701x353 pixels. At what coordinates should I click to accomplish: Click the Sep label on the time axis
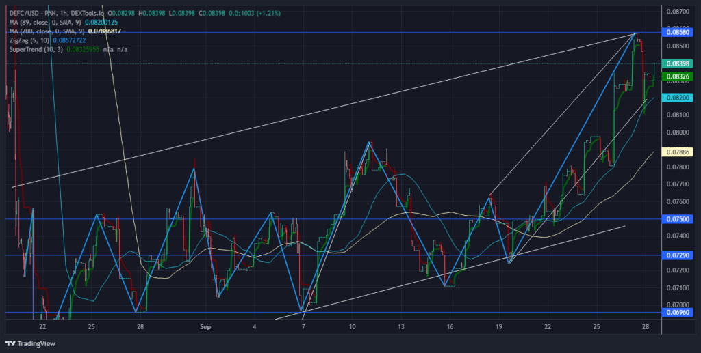[205, 327]
